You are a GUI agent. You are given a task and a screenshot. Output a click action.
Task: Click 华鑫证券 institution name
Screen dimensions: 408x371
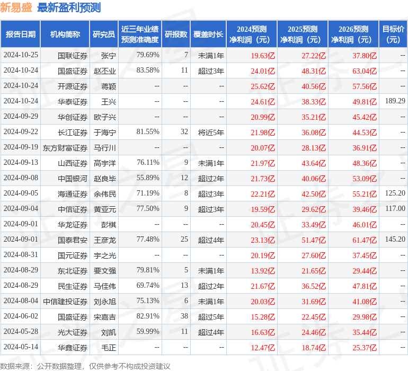(x=73, y=348)
